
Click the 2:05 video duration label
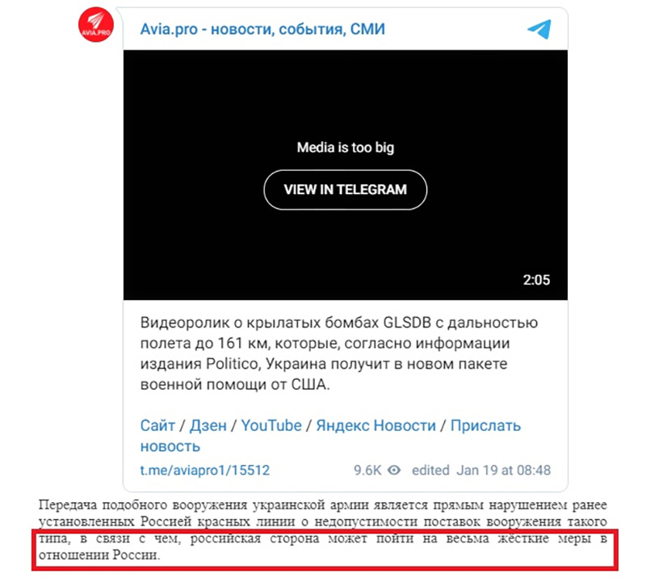coord(536,280)
